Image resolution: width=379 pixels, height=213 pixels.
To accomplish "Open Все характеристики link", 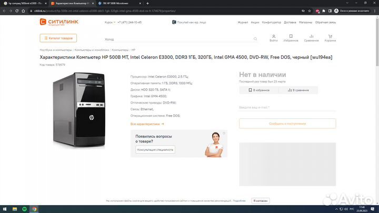I will pyautogui.click(x=147, y=124).
